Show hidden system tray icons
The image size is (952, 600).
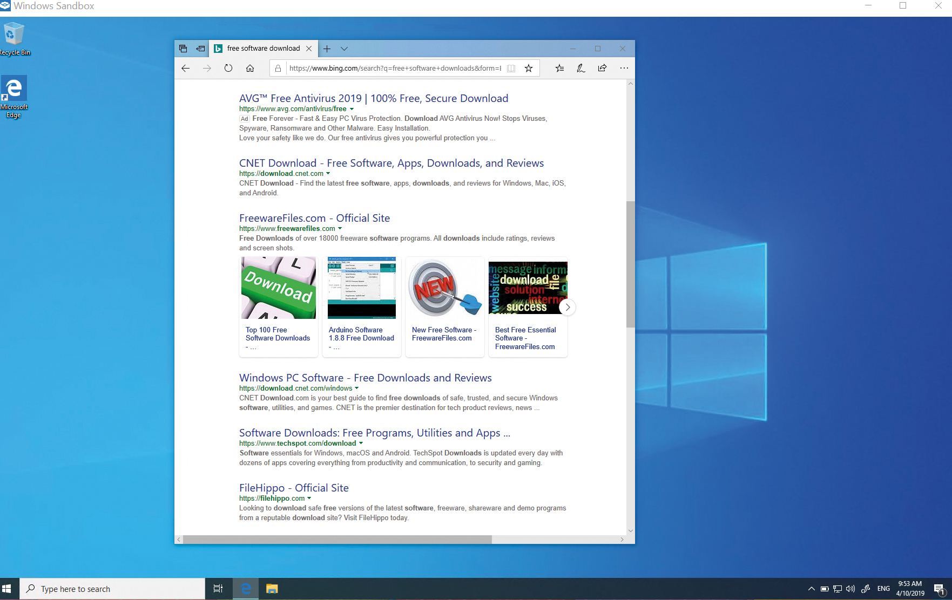point(811,589)
